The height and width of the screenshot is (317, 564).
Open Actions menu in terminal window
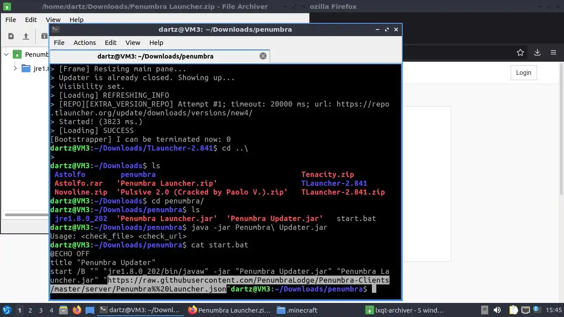(85, 42)
